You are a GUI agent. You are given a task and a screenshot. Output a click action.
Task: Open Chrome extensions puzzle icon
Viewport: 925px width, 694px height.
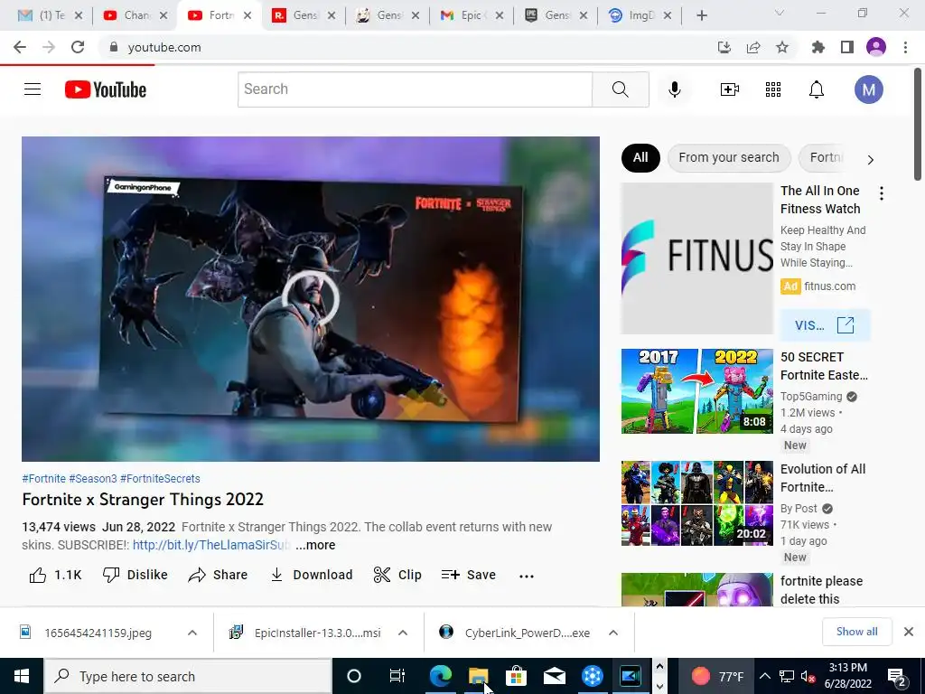coord(818,47)
